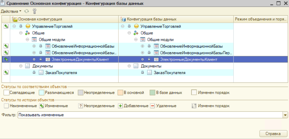Open settings via the wrench icon
The height and width of the screenshot is (139, 289).
35,11
